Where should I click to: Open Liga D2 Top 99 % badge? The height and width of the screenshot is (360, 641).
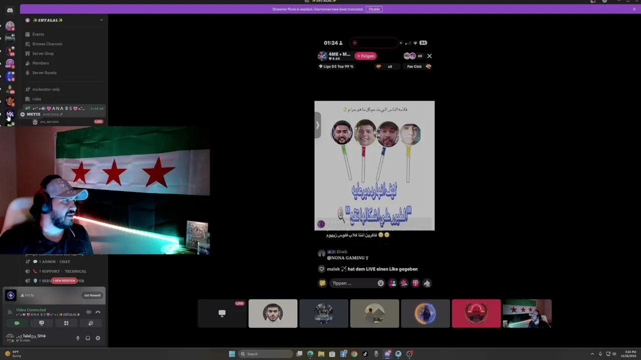[x=336, y=66]
